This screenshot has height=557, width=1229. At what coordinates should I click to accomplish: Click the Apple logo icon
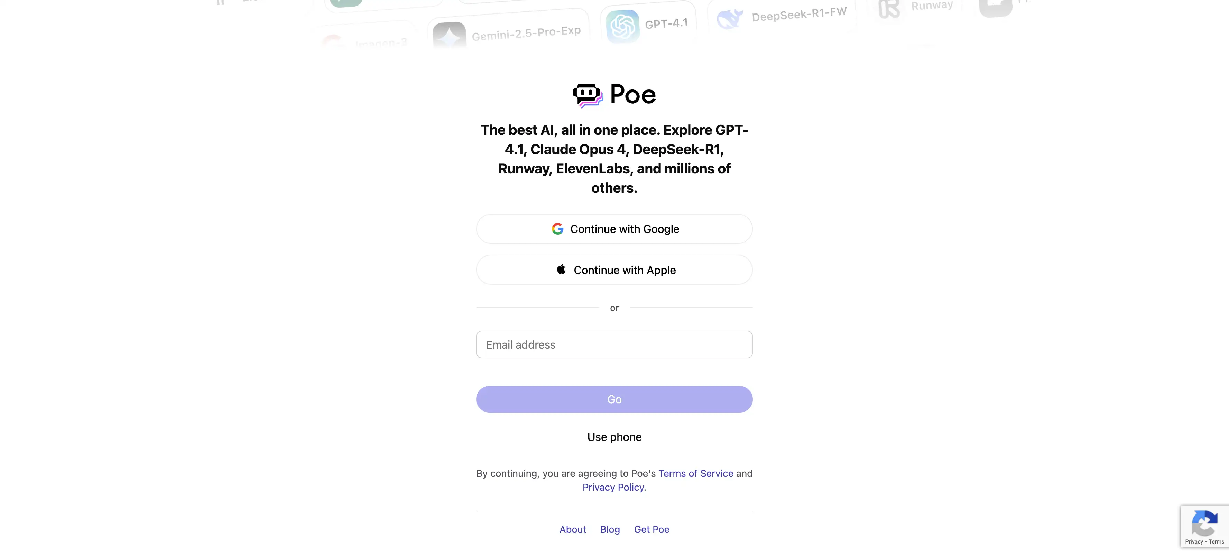coord(561,270)
